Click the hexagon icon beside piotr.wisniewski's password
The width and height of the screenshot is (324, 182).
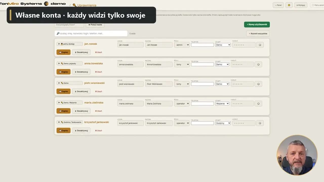(x=258, y=84)
